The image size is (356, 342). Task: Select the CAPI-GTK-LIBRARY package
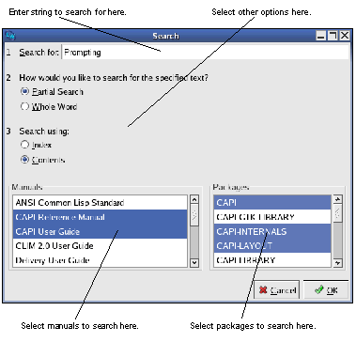(x=272, y=217)
